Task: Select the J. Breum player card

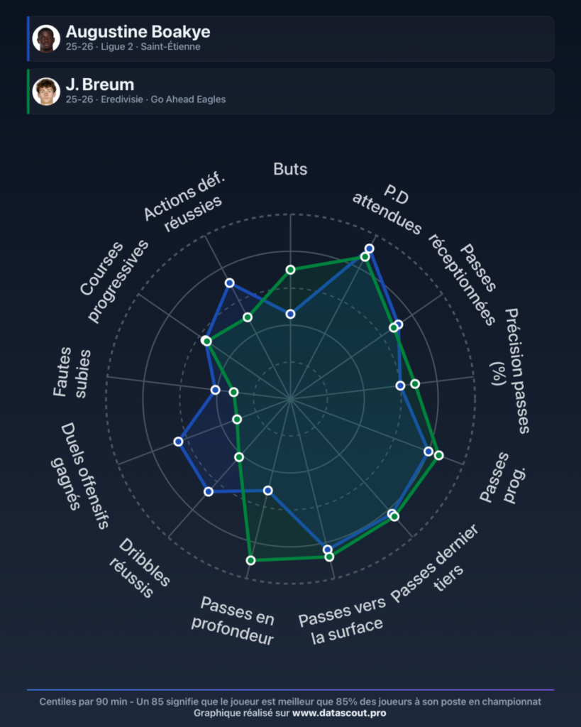Action: coord(291,92)
